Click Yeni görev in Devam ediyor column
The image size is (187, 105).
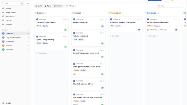click(x=115, y=36)
